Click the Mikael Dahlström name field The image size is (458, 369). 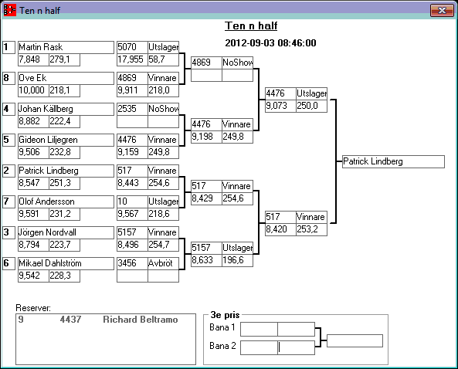click(x=66, y=263)
